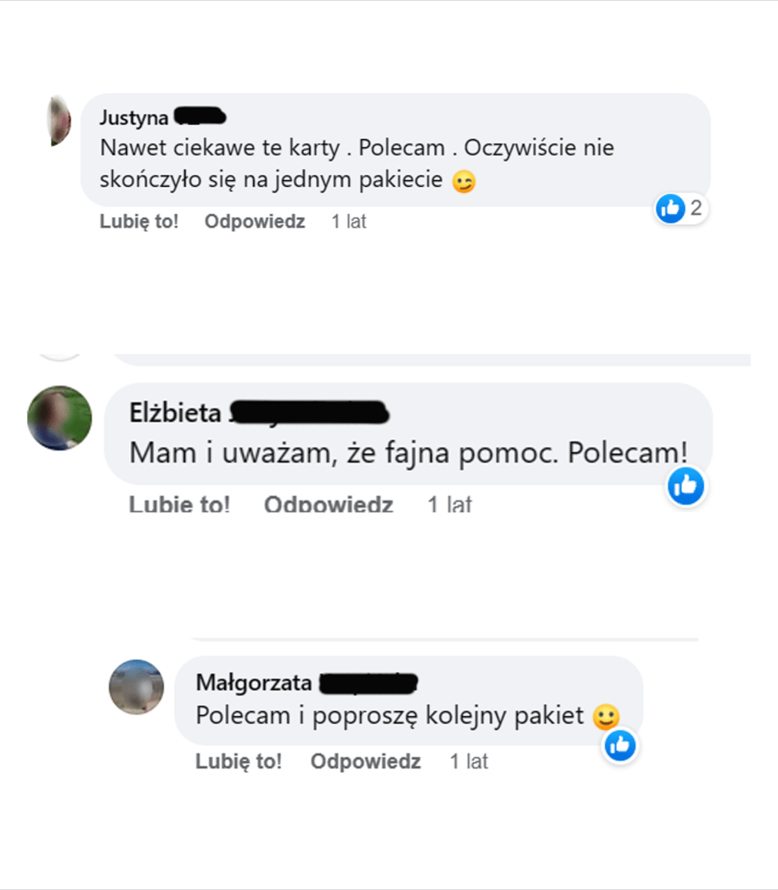Open the reaction count 2 on Justyna's comment
Screen dimensions: 778x890
[x=696, y=208]
